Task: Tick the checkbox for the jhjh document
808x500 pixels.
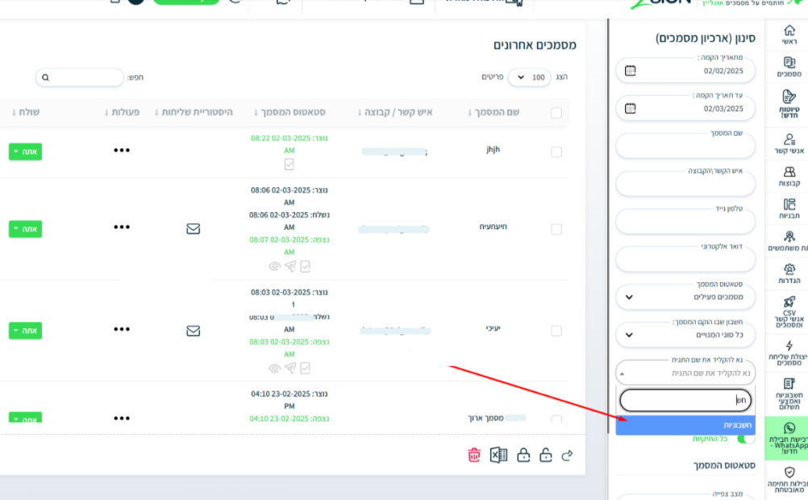Action: click(x=556, y=152)
